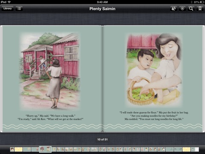This screenshot has width=205, height=154.
Task: Select the line about trading guavas for flour
Action: tap(154, 113)
